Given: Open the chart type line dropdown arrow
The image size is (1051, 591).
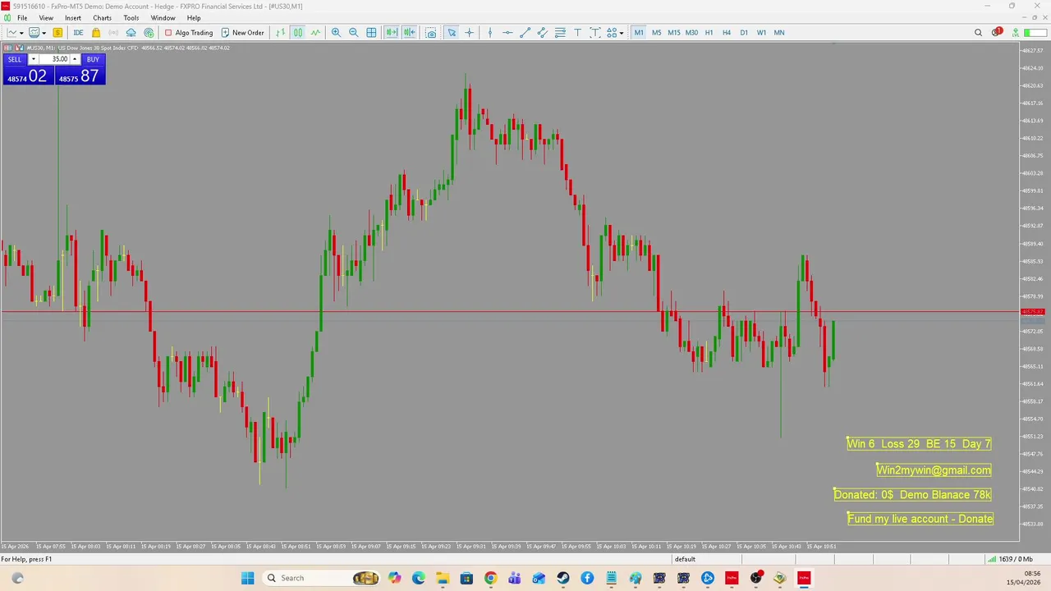Looking at the screenshot, I should coord(21,33).
